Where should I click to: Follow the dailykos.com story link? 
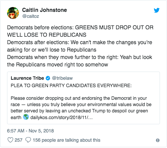tap(62, 117)
